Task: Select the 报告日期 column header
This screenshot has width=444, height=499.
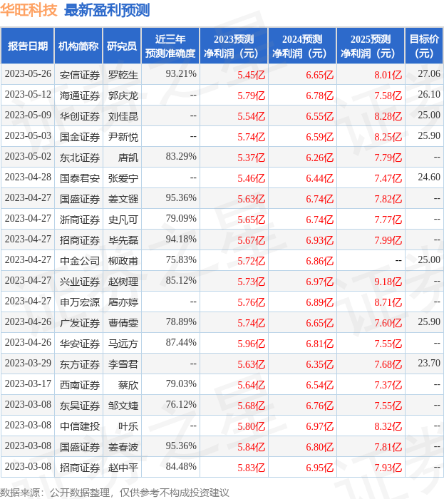Action: coord(28,46)
